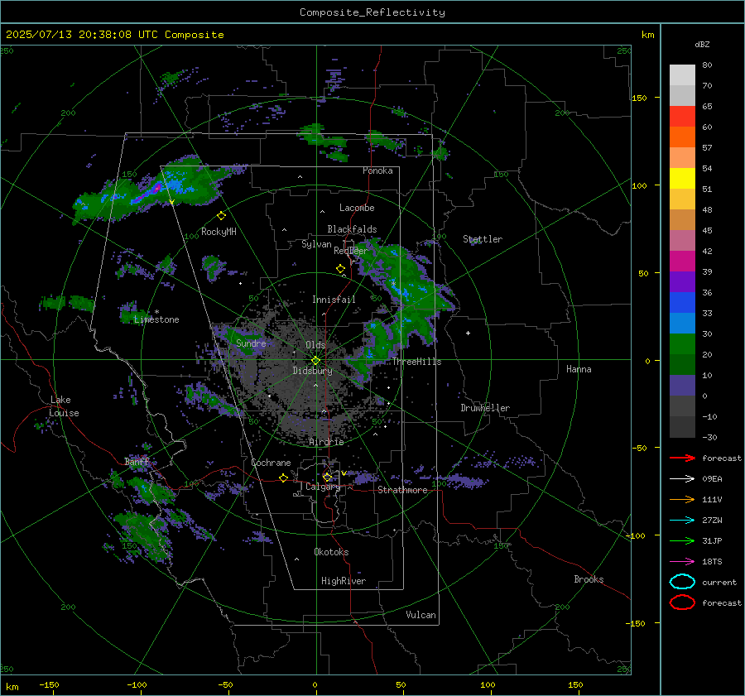The height and width of the screenshot is (696, 745).
Task: Click the Okotoks city label
Action: click(x=331, y=552)
